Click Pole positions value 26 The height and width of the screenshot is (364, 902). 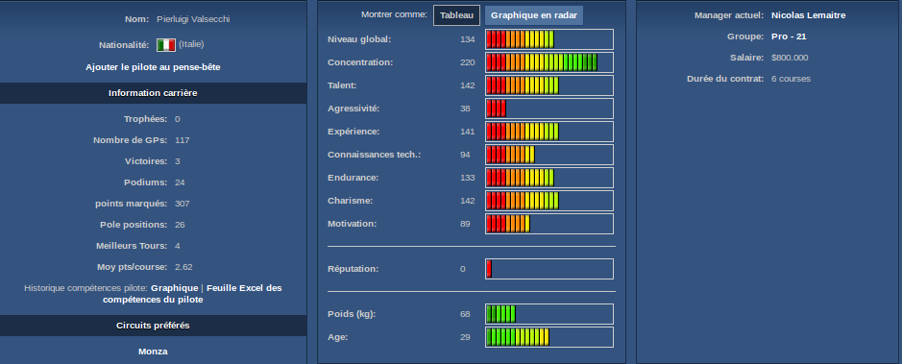tap(180, 225)
